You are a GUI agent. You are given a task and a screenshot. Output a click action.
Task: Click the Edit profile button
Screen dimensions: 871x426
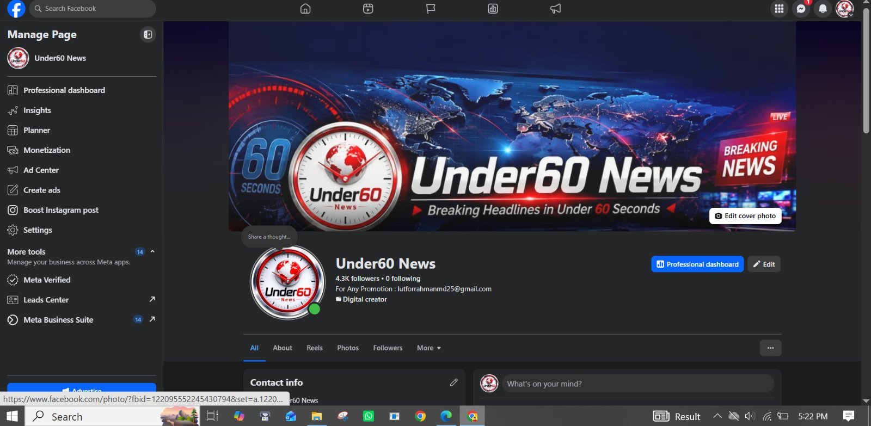[x=764, y=264]
